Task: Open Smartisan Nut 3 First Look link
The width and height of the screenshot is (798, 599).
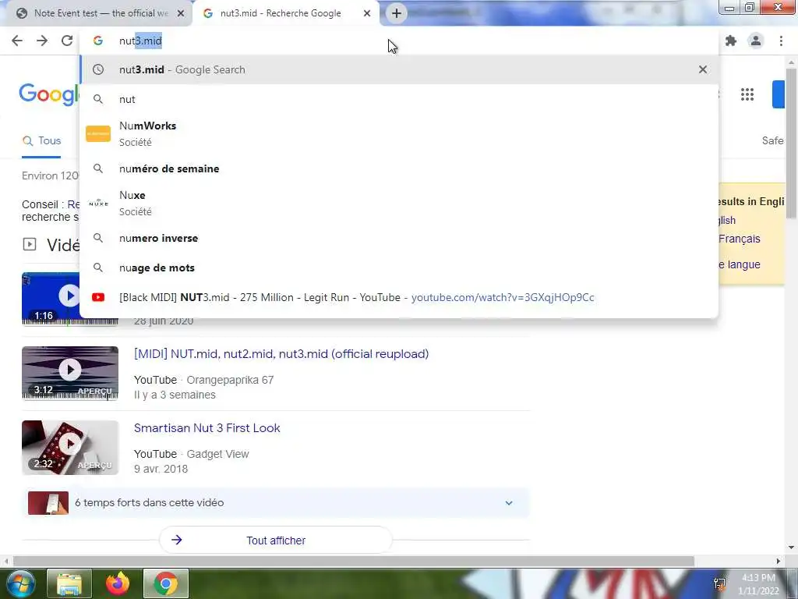Action: [x=207, y=428]
